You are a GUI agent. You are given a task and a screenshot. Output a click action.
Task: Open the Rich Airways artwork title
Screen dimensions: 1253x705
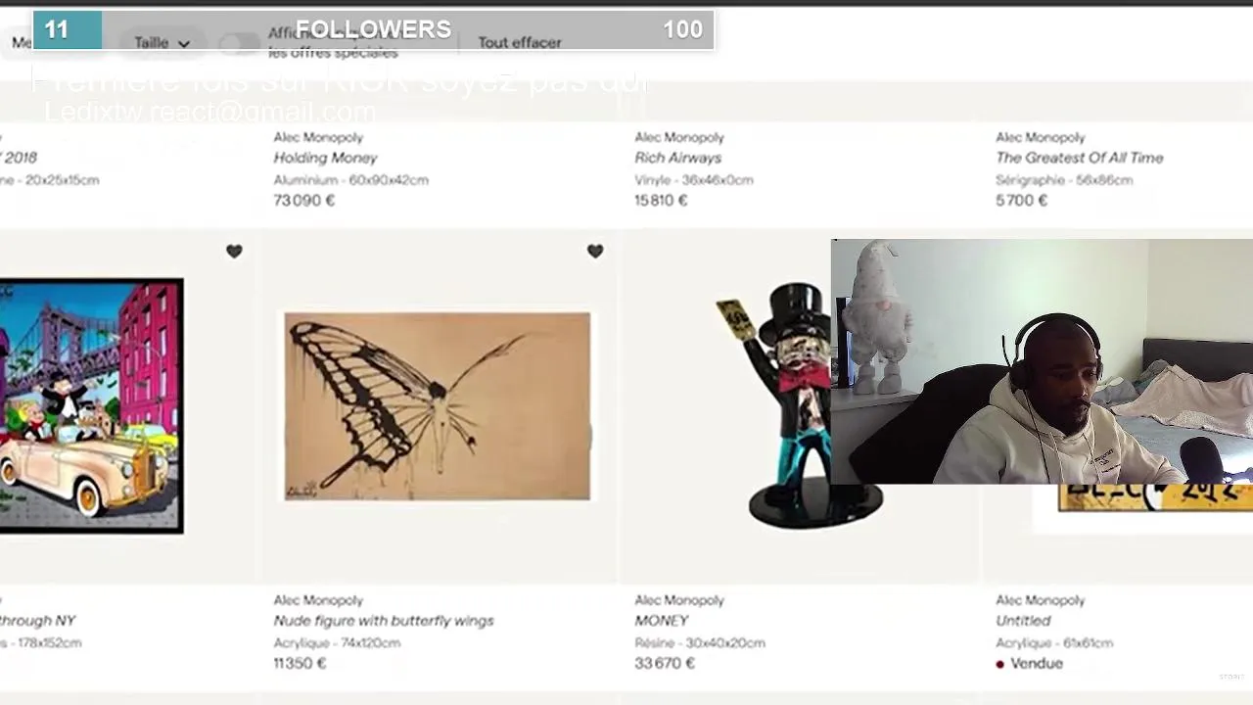coord(677,158)
